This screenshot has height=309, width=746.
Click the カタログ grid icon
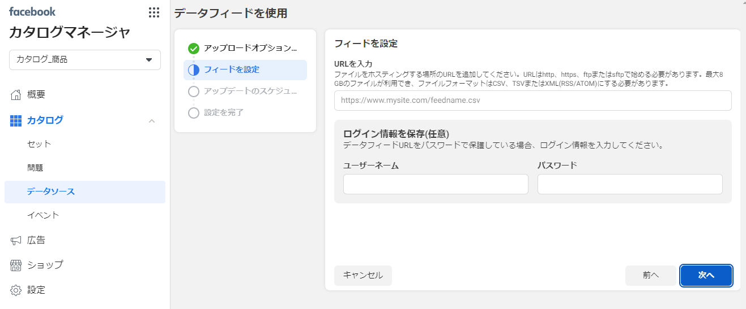coord(16,120)
